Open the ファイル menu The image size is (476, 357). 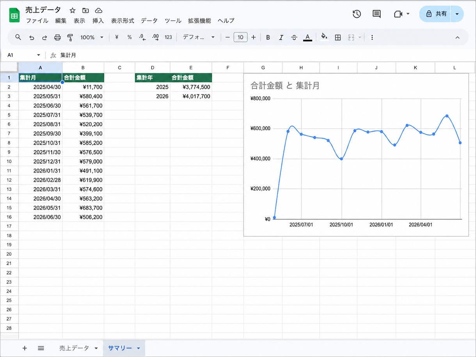tap(37, 21)
